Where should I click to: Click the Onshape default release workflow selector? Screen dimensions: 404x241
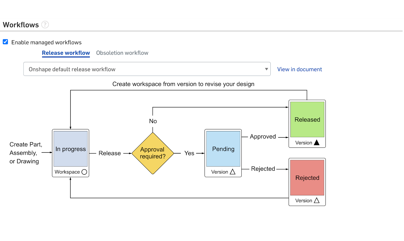tap(146, 69)
